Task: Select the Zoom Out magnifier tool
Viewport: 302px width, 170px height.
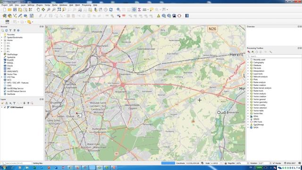Action: click(54, 9)
